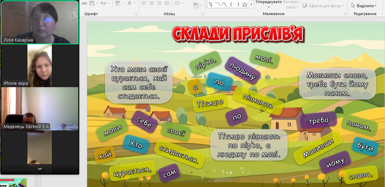Open Format Shape launcher in Малювання group
This screenshot has height=187, width=385.
345,14
